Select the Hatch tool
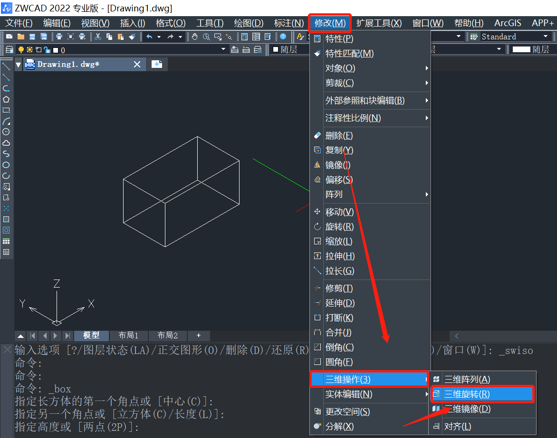Image resolution: width=557 pixels, height=438 pixels. (6, 219)
